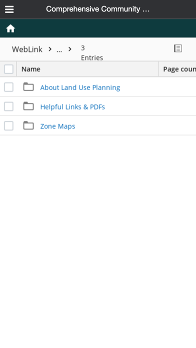Go to the home page icon
Image resolution: width=196 pixels, height=348 pixels.
[10, 28]
